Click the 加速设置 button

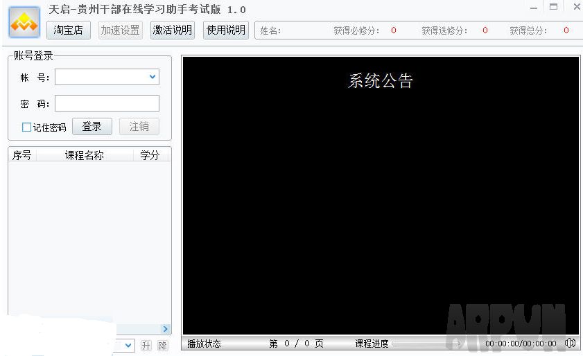pyautogui.click(x=120, y=30)
